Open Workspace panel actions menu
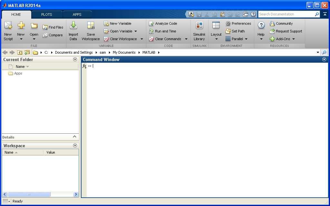The height and width of the screenshot is (206, 330). tap(75, 146)
